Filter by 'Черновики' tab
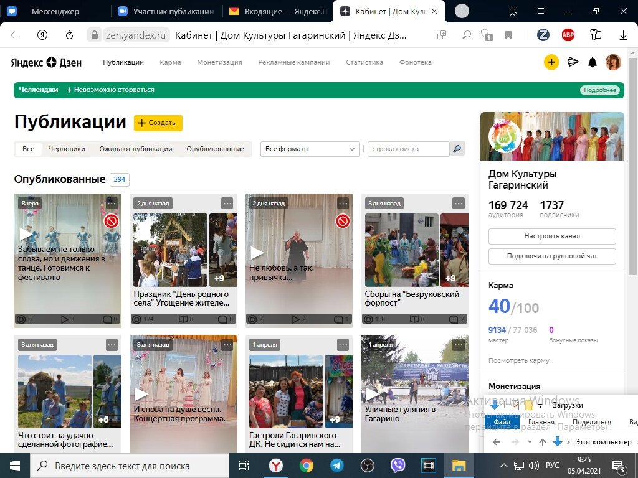 pos(67,149)
